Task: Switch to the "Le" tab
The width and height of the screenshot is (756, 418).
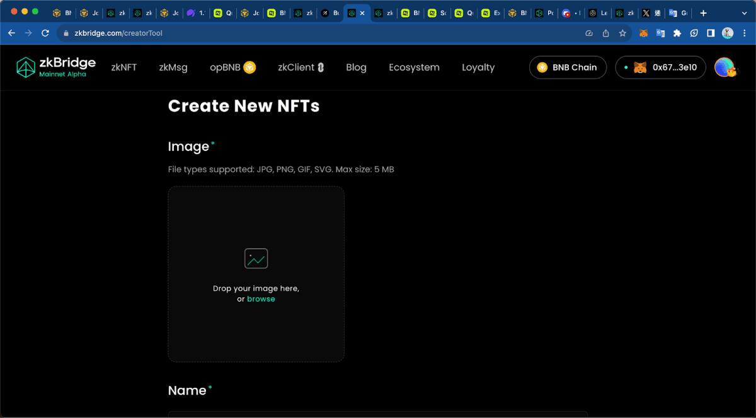Action: pos(597,13)
